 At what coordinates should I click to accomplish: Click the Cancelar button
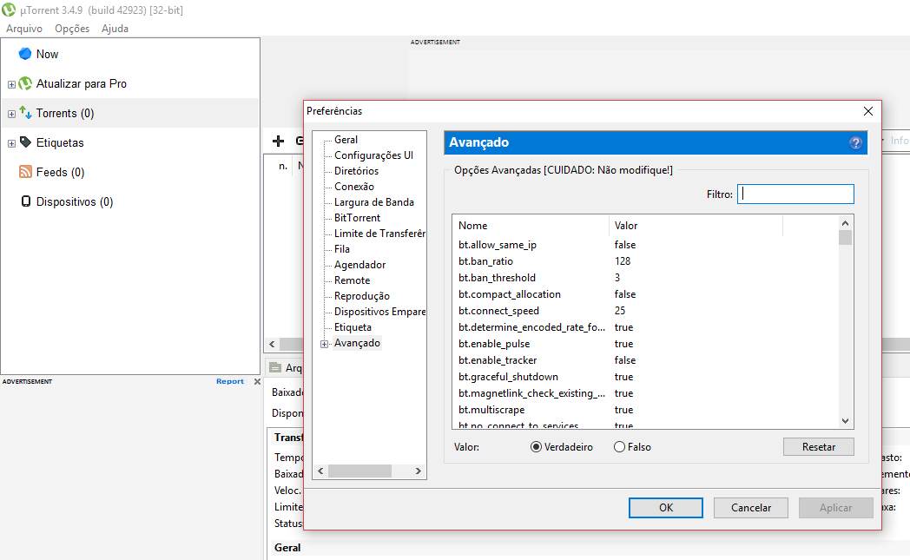751,508
